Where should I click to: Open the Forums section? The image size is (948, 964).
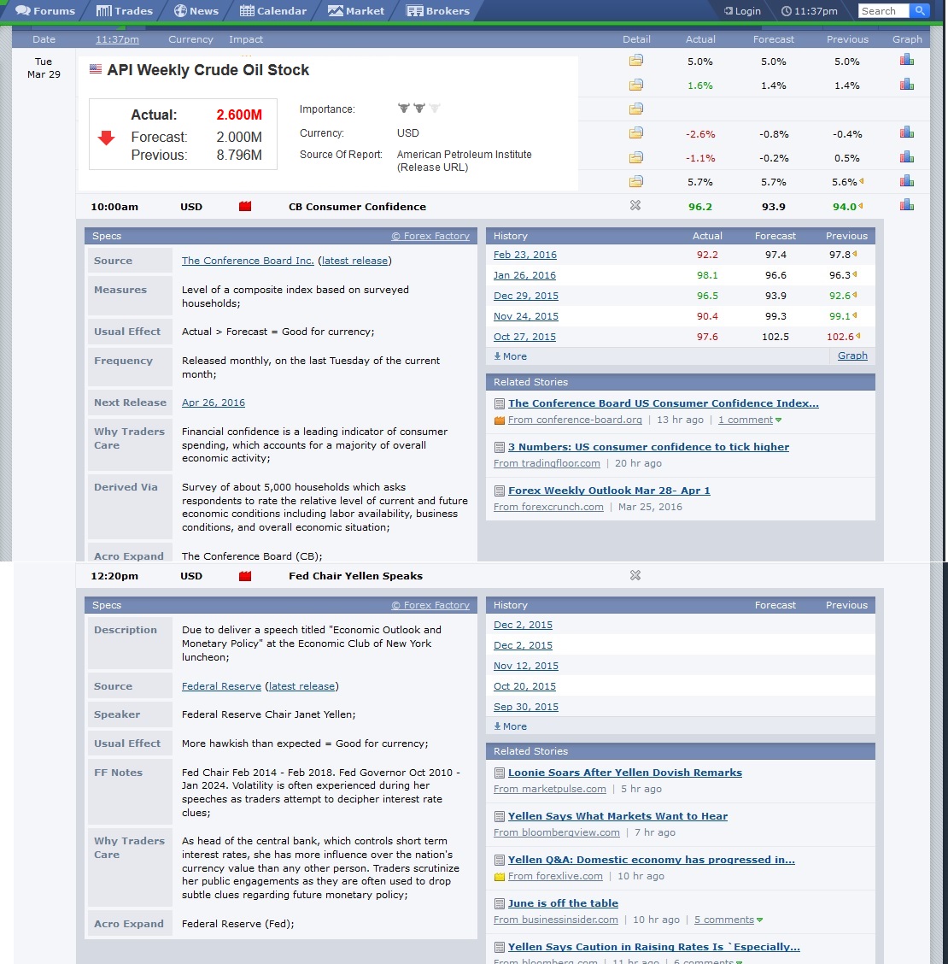[45, 10]
